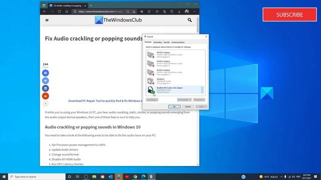Screen dimensions: 321x180
Task: Switch to the Recording tab in Sound dialog
Action: point(157,42)
